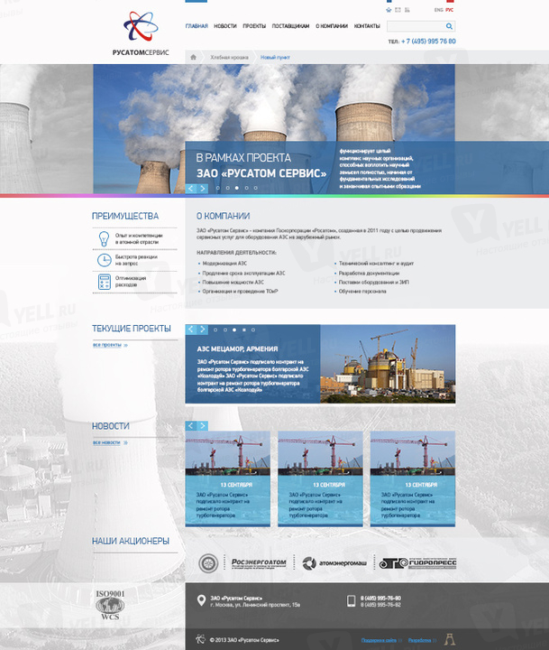The width and height of the screenshot is (549, 650).
Task: Click 'Продление срока эксплуатации АЭС' item
Action: click(x=244, y=274)
